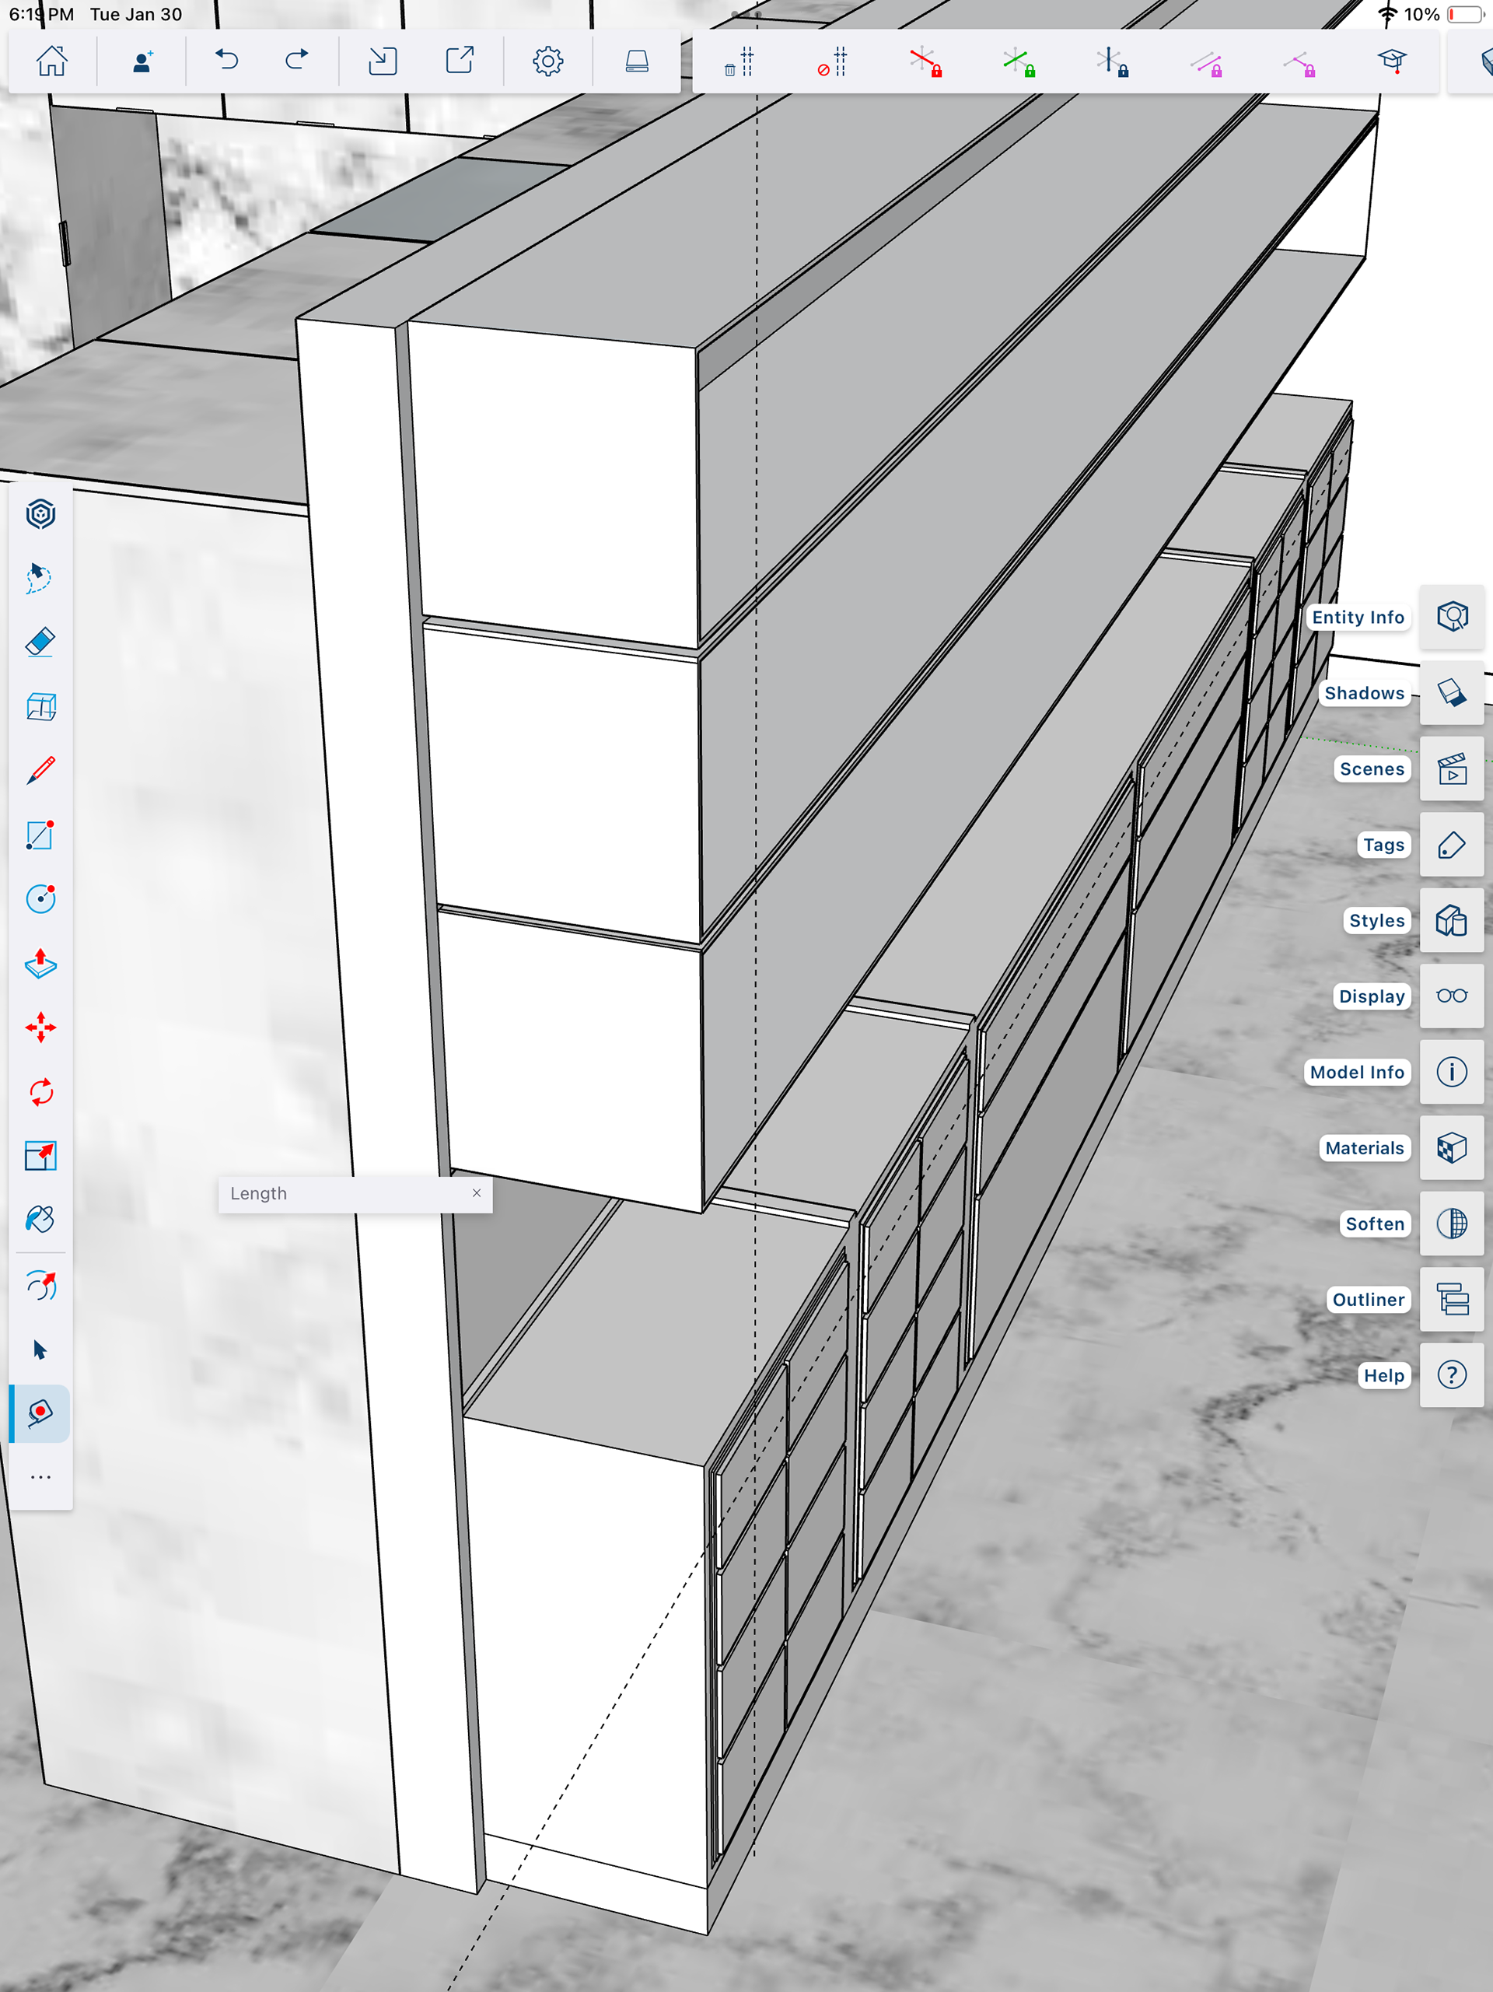Select the Pencil line tool
Screen dimensions: 1493x1992
coord(40,771)
